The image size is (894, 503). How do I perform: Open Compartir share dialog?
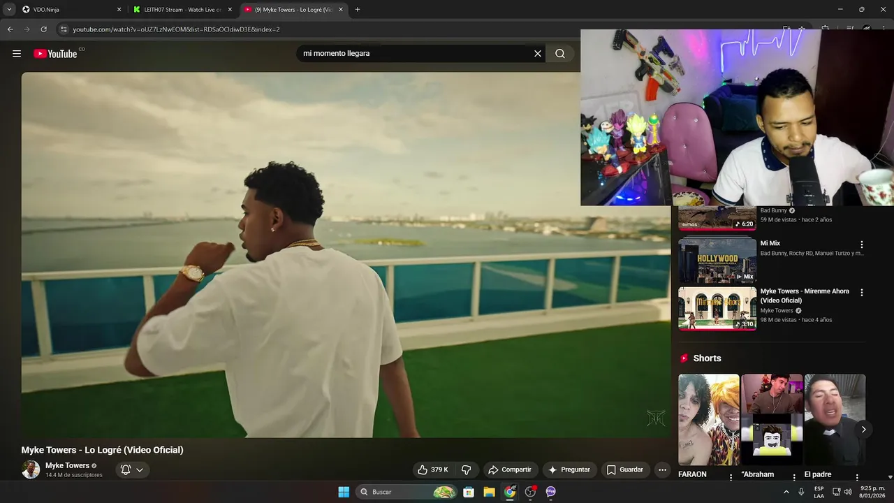[x=510, y=469]
